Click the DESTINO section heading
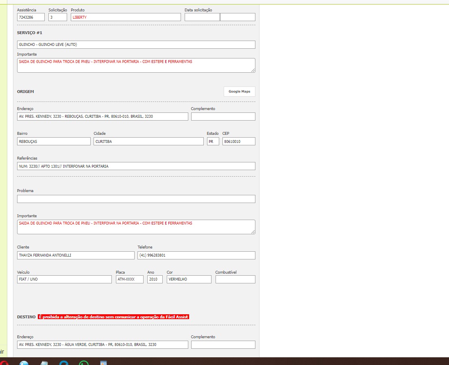The height and width of the screenshot is (365, 449). [26, 317]
